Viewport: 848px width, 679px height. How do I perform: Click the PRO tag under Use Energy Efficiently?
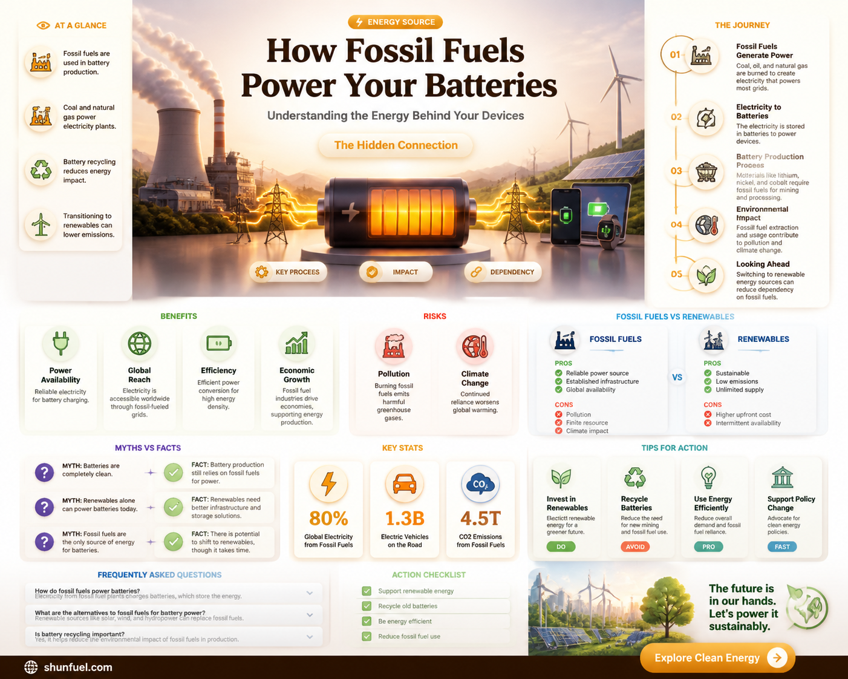(708, 546)
